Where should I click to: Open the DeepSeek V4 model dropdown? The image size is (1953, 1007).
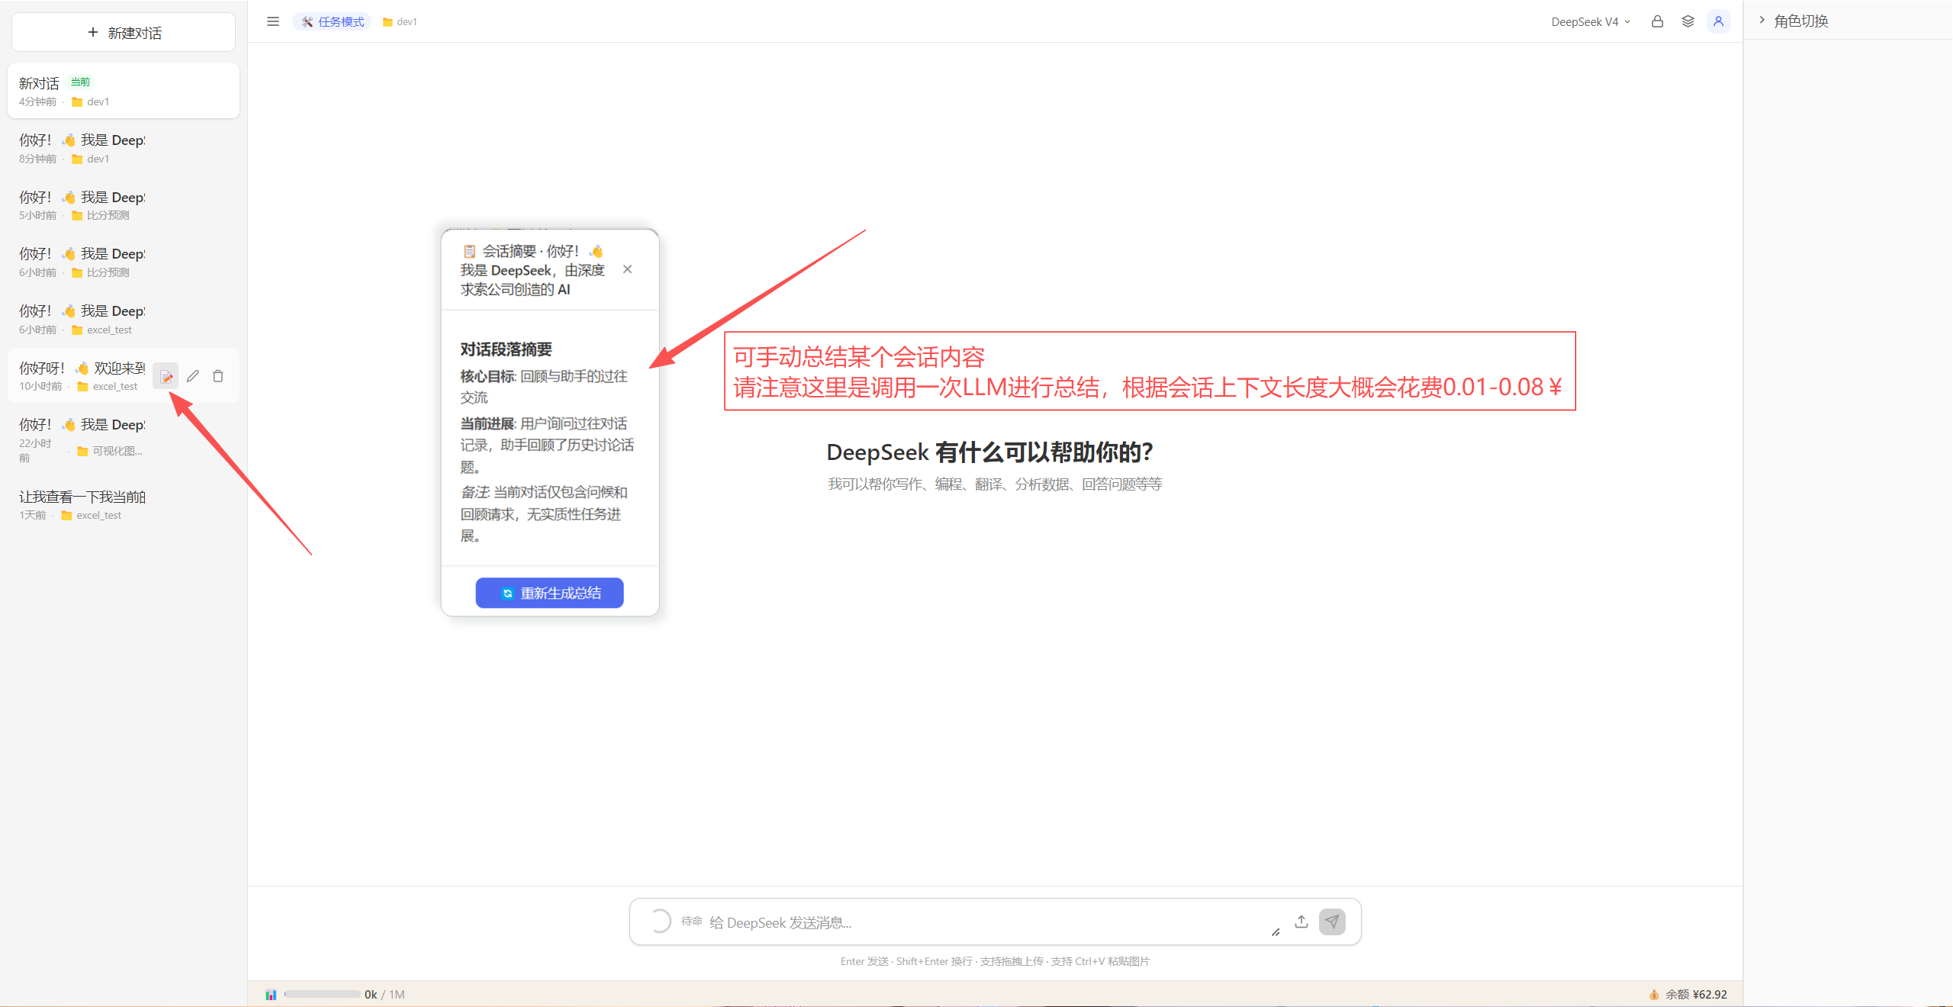coord(1591,21)
